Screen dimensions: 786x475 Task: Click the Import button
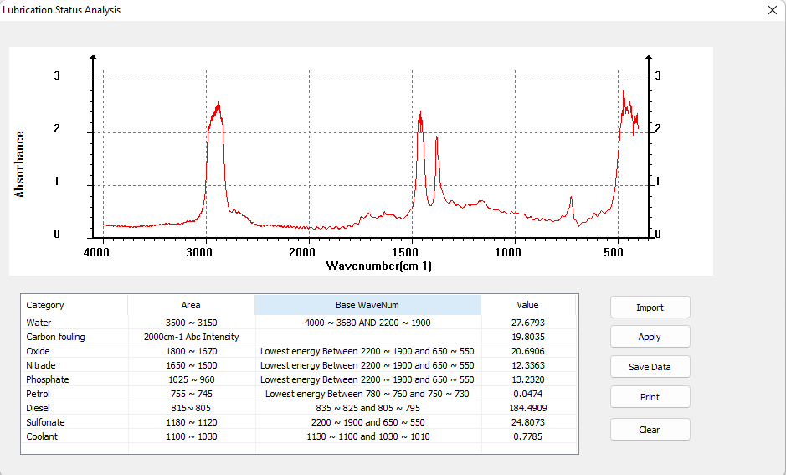pyautogui.click(x=650, y=307)
